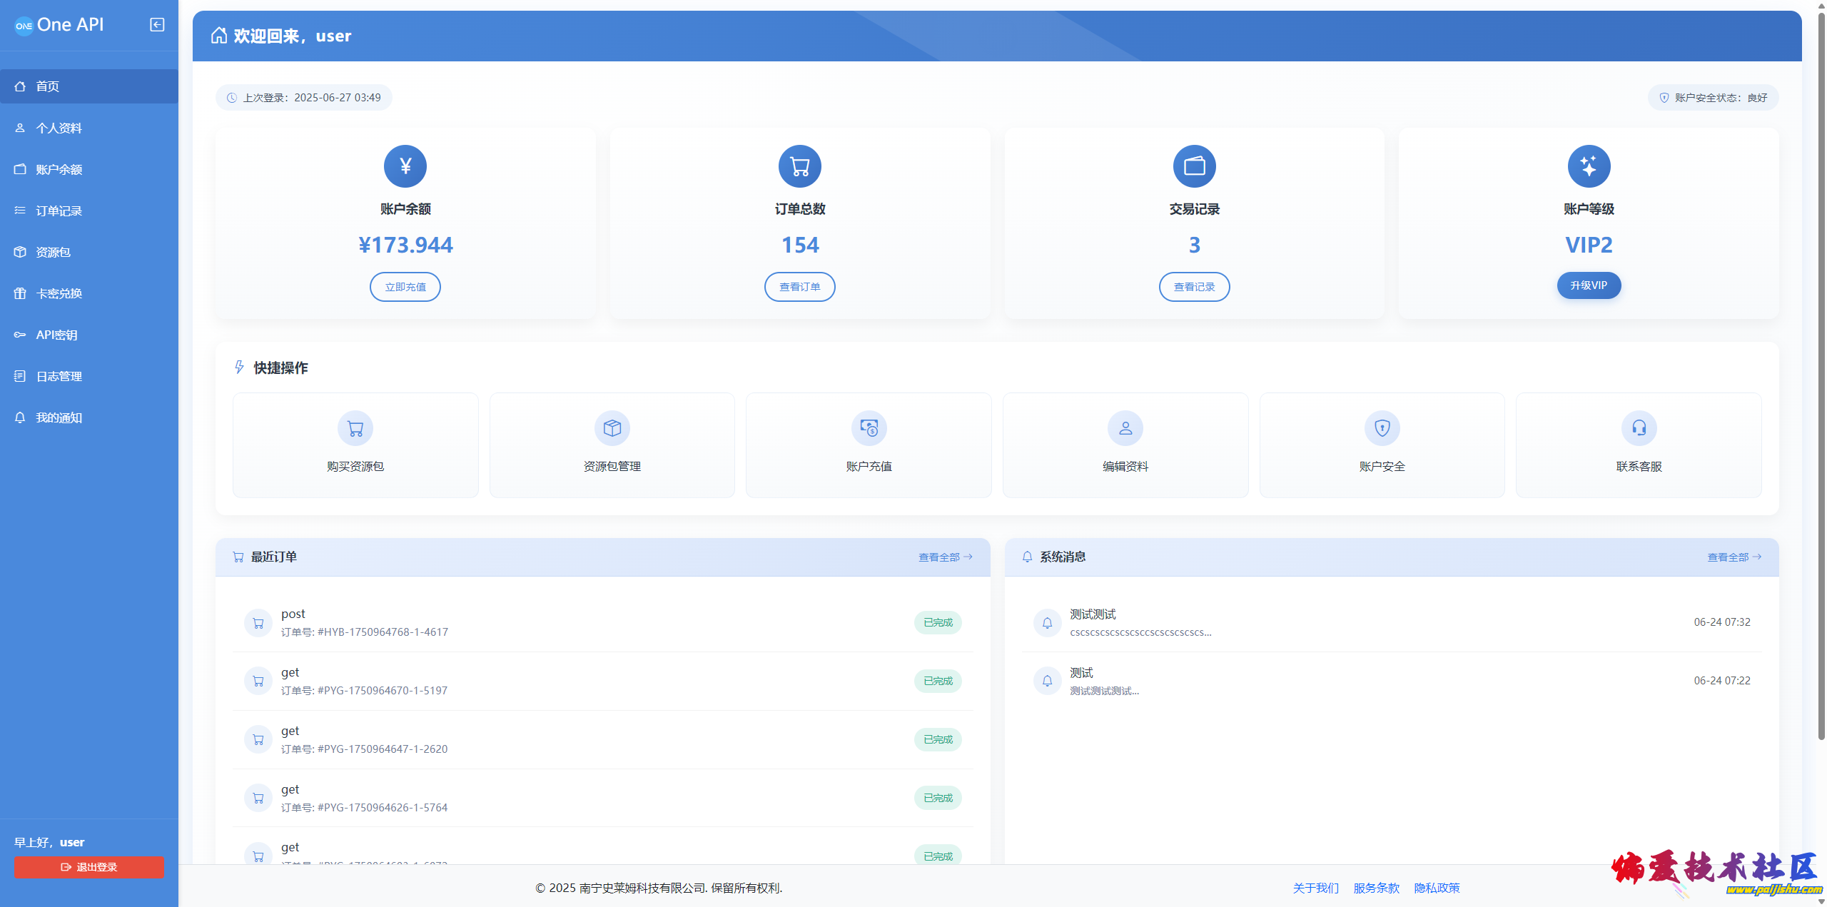Screen dimensions: 1827x907
Task: Click the 账户充值 money icon
Action: [869, 428]
